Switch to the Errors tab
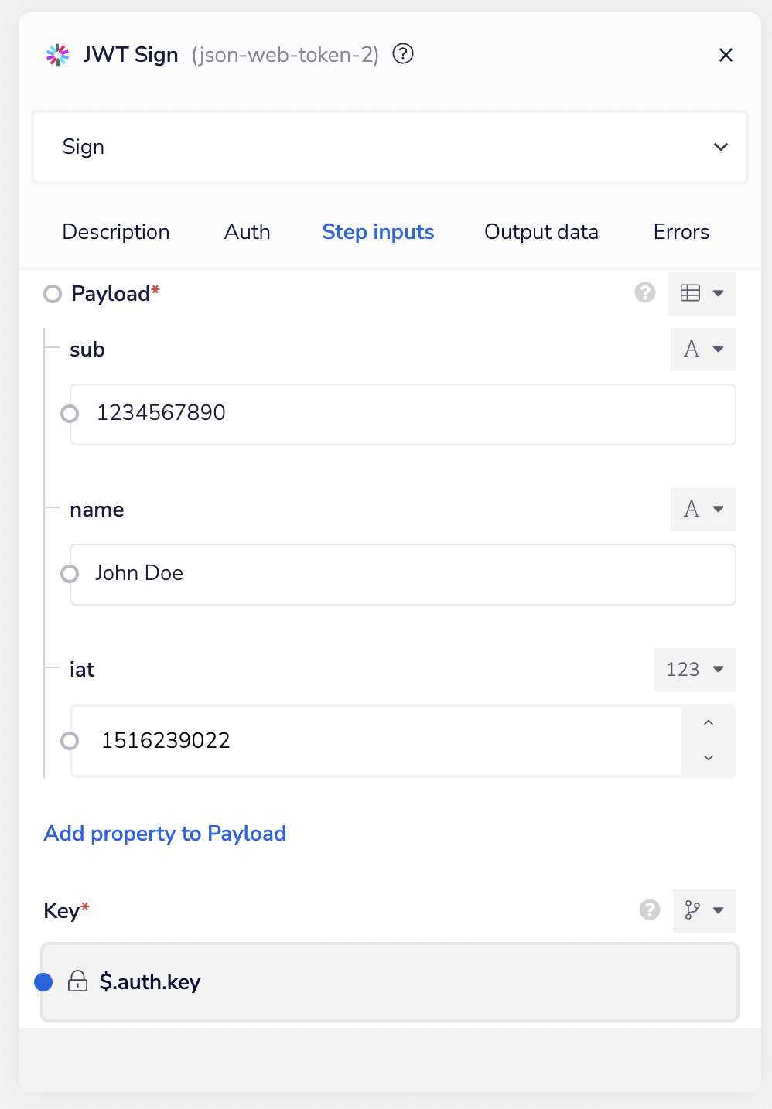The height and width of the screenshot is (1109, 772). coord(681,231)
